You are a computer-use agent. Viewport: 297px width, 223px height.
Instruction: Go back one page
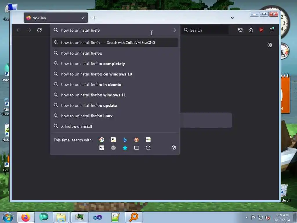pyautogui.click(x=19, y=30)
